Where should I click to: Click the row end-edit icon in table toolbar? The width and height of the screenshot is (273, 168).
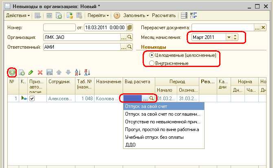tap(50, 72)
